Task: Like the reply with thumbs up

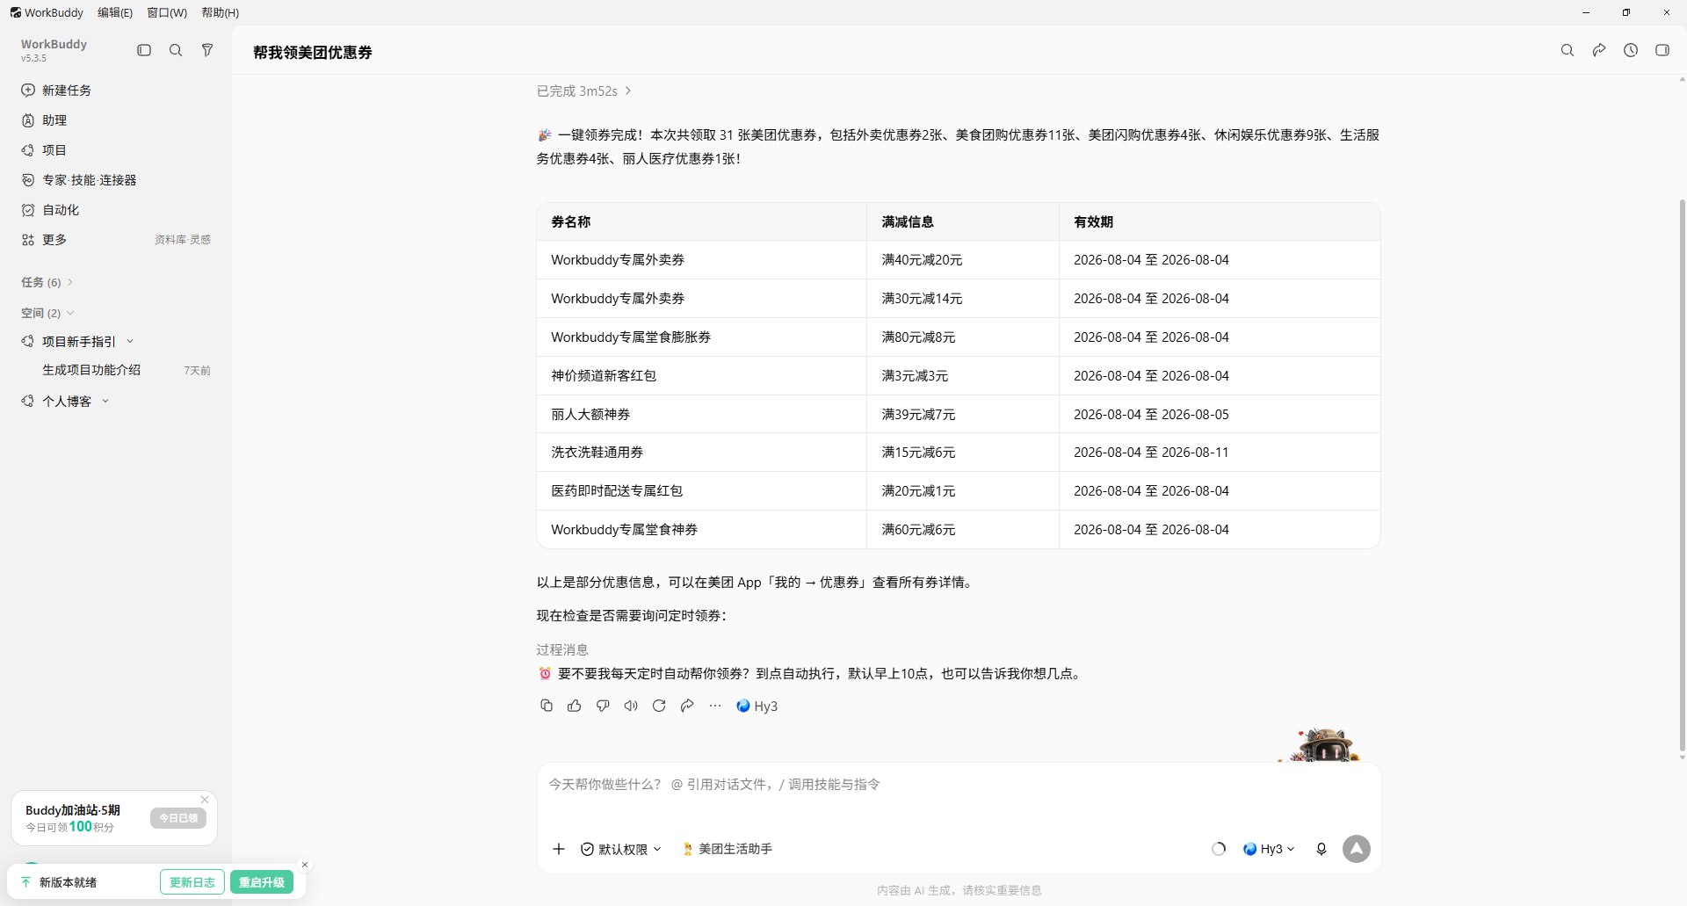Action: tap(575, 706)
